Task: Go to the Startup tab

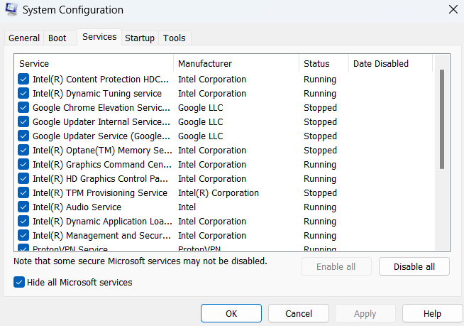Action: [x=140, y=38]
